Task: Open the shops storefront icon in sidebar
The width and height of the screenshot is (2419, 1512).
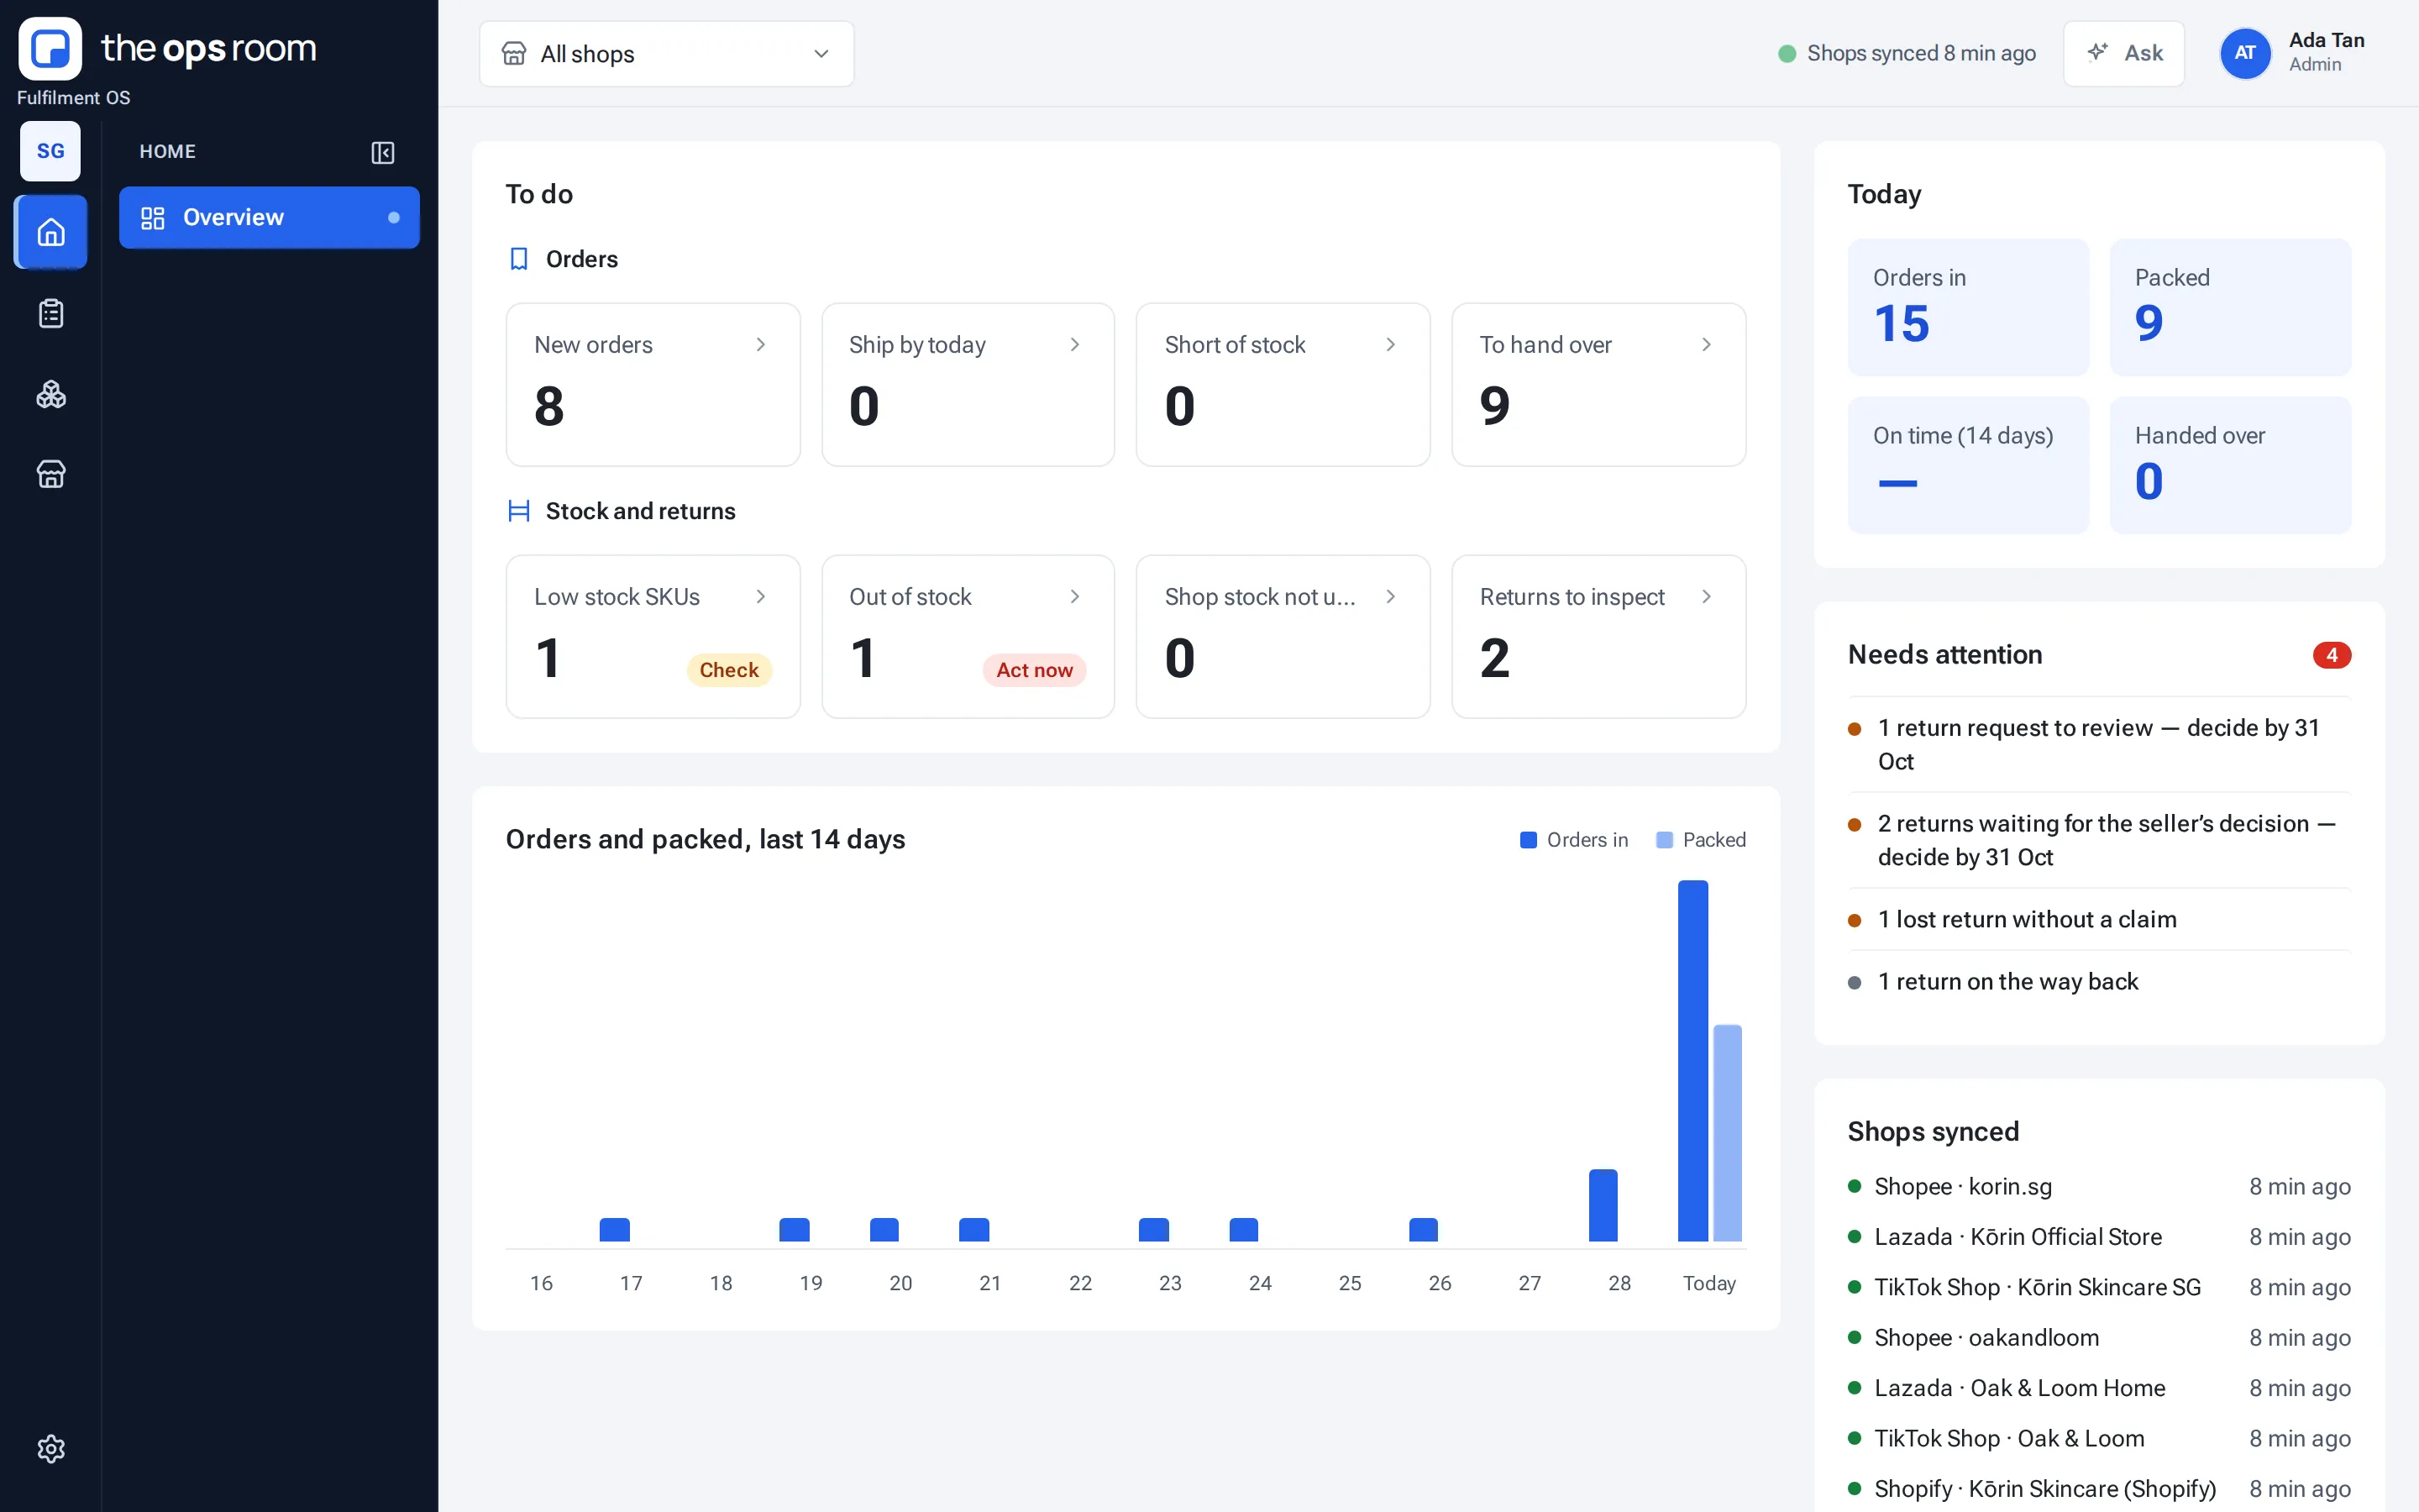Action: click(x=50, y=474)
